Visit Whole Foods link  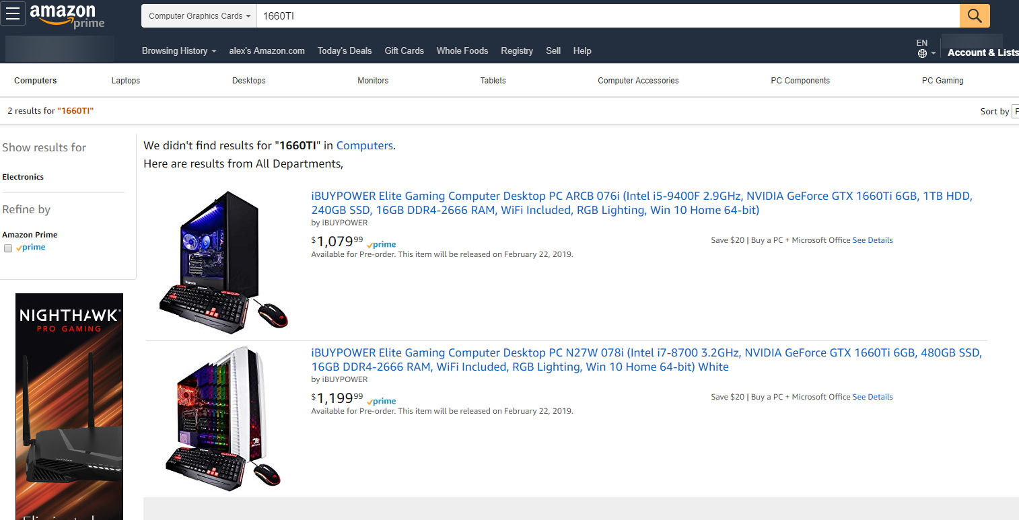click(462, 51)
